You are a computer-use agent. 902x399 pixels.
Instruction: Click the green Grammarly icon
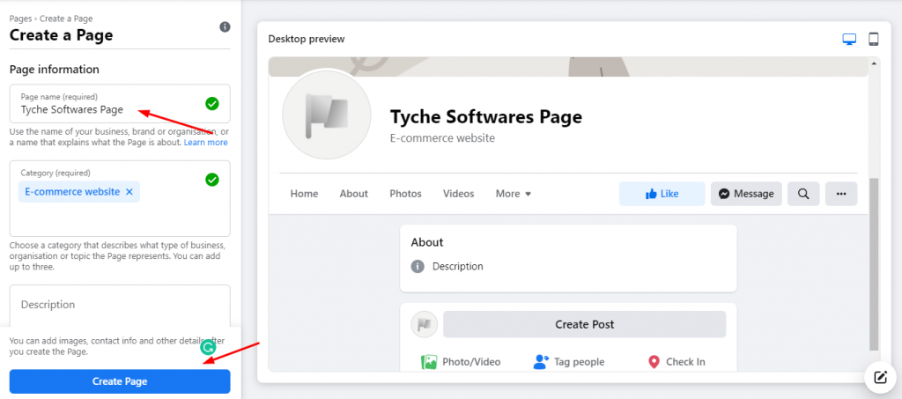click(208, 347)
